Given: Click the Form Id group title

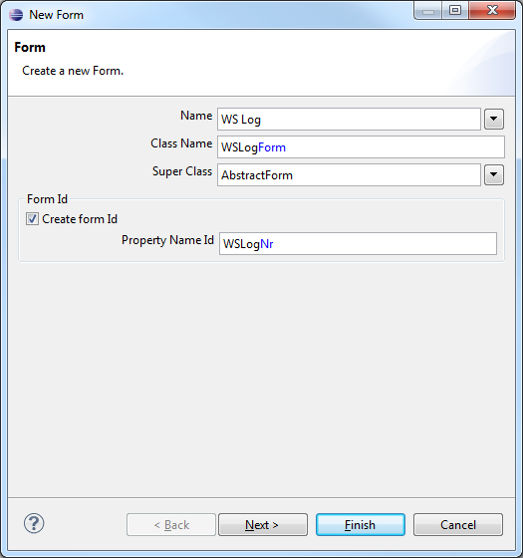Looking at the screenshot, I should [47, 199].
